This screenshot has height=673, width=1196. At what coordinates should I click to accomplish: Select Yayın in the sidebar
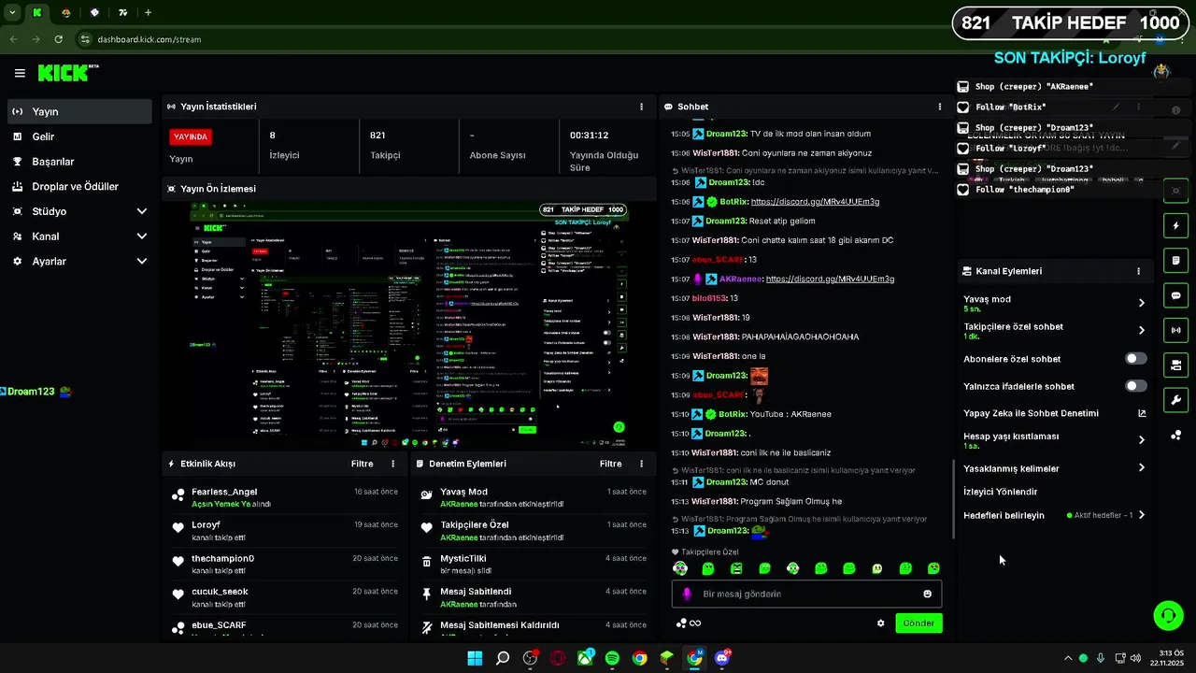(x=79, y=111)
